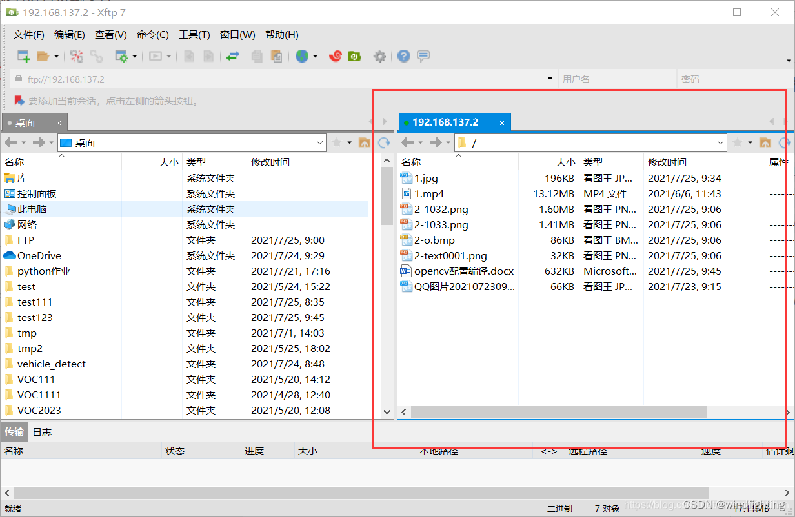Screen dimensions: 795x517
Task: Add remote path to favorites star
Action: point(738,142)
